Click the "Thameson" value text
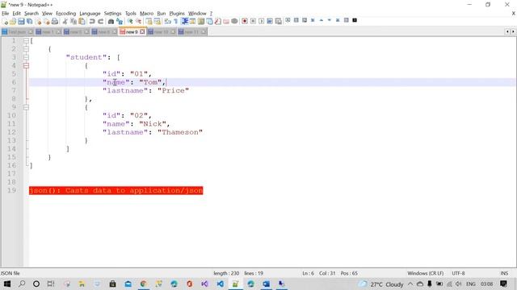 (180, 132)
